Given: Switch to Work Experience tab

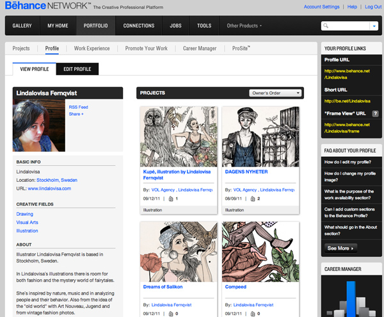Looking at the screenshot, I should tap(92, 49).
